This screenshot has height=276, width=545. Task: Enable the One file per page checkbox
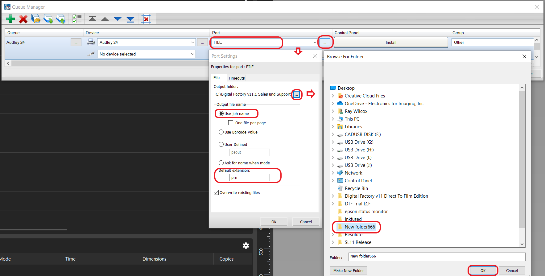coord(231,123)
